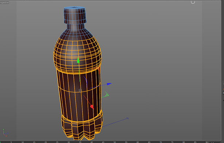The height and width of the screenshot is (143, 224).
Task: Click the tip of the long thin blue arrow
Action: 127,119
